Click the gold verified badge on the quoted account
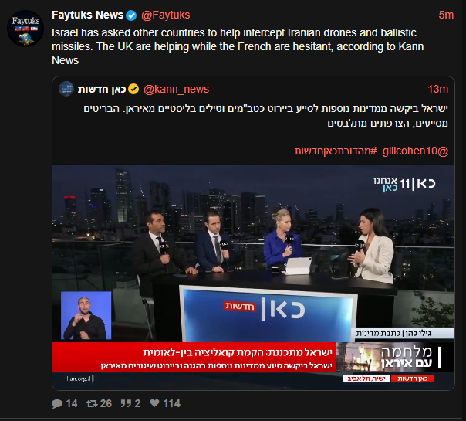 tap(133, 89)
